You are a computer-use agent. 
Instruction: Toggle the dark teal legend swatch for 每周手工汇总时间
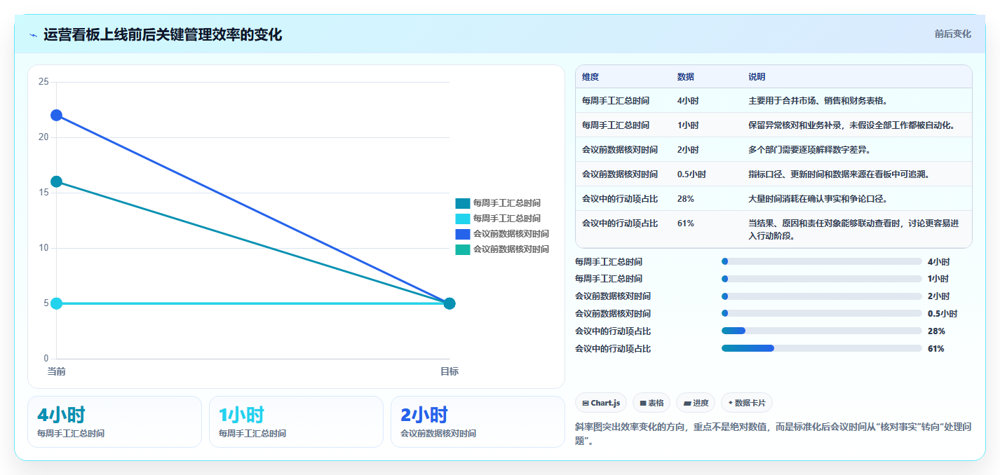[462, 203]
